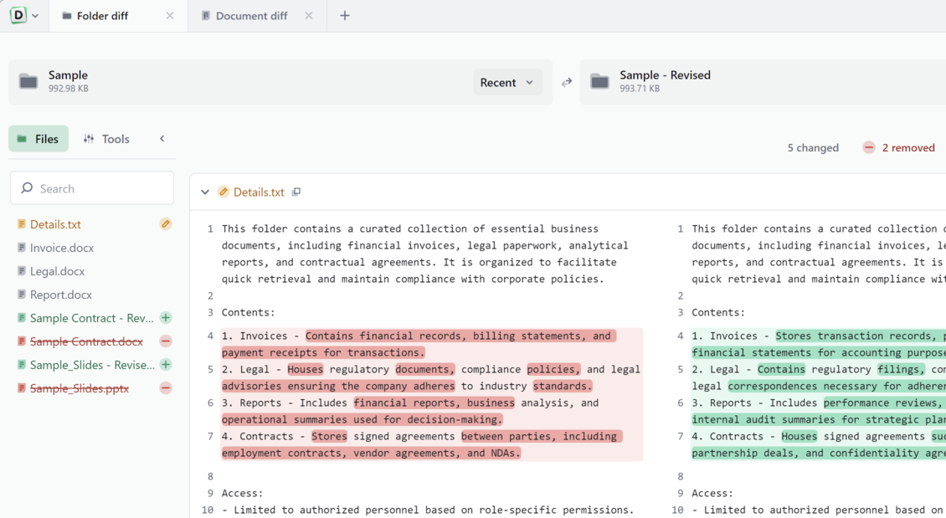This screenshot has height=518, width=946.
Task: Open the Recent folders dropdown
Action: click(x=507, y=82)
